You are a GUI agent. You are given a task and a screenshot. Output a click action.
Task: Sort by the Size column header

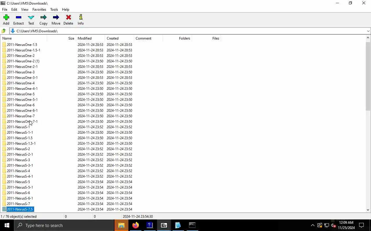click(x=61, y=38)
